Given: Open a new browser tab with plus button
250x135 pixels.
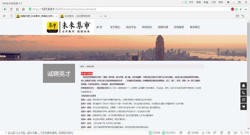Looking at the screenshot, I should (105, 16).
